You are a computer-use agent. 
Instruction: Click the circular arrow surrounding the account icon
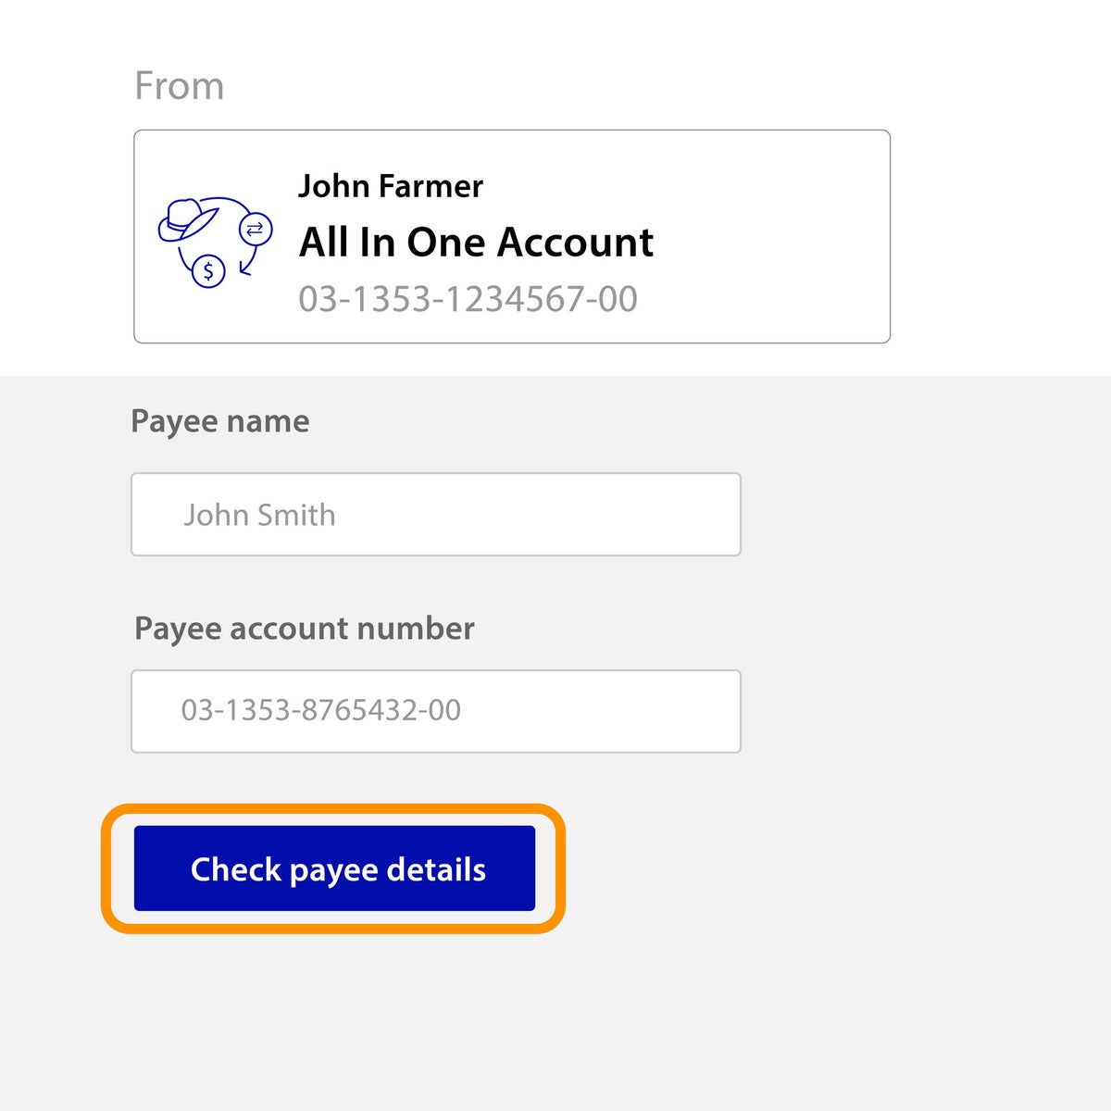click(x=218, y=198)
